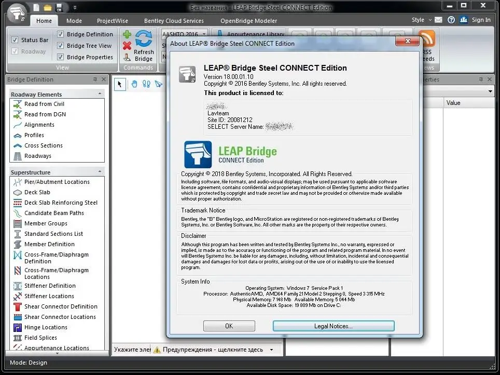Click the Field Splices icon

coord(18,338)
